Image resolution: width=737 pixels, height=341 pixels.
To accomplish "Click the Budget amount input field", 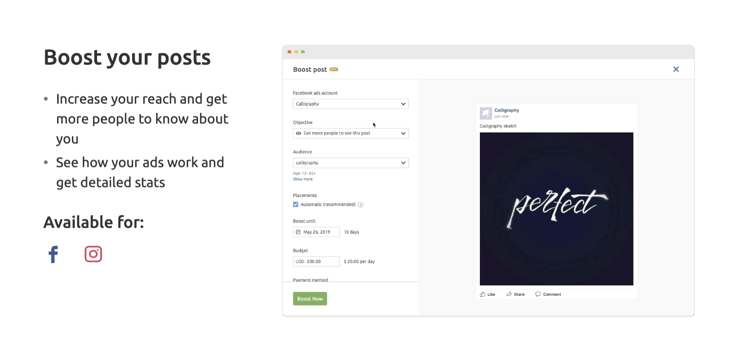I will pos(316,262).
